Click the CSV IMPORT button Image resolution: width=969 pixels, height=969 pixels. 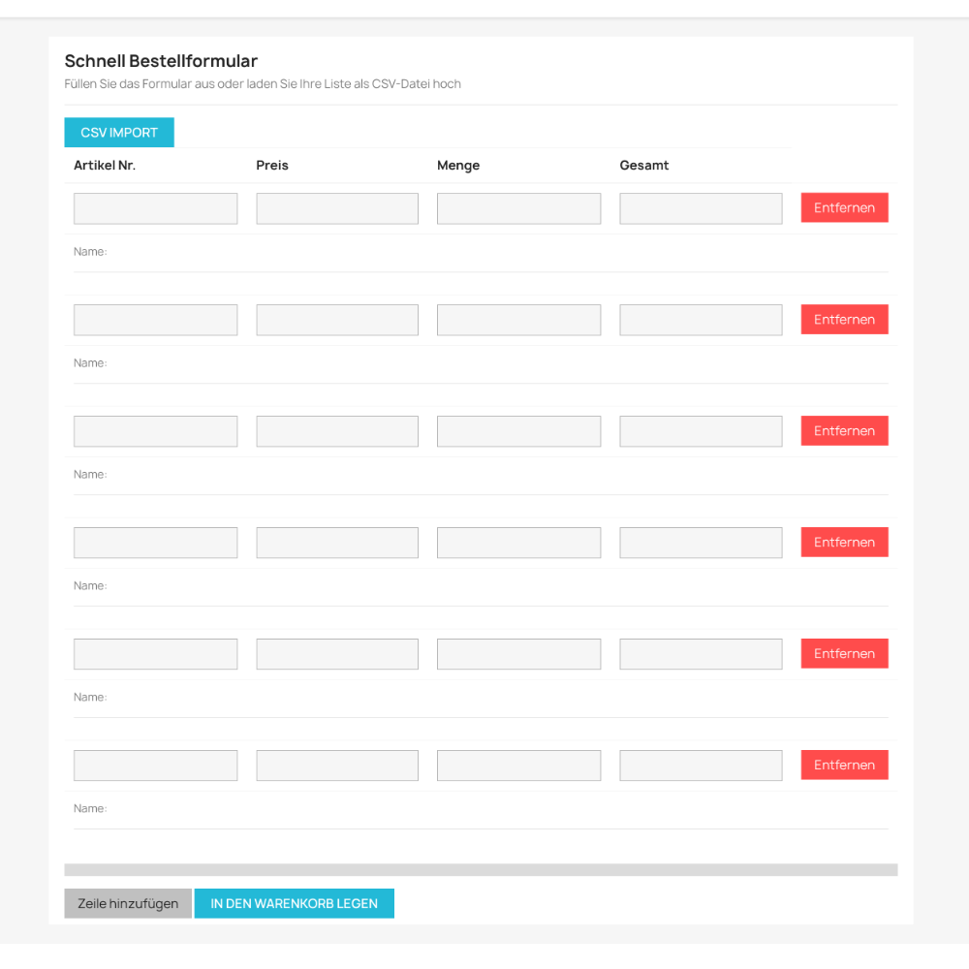click(119, 133)
